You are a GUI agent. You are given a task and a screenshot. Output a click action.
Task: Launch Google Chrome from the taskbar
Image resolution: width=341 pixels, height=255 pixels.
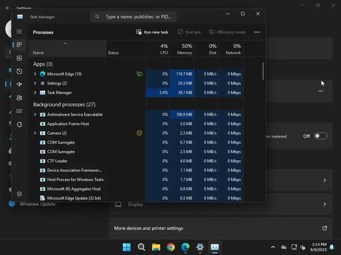pos(171,247)
